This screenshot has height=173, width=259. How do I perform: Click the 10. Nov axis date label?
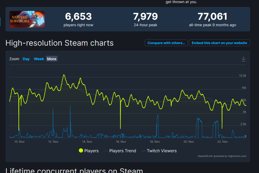(x=19, y=142)
